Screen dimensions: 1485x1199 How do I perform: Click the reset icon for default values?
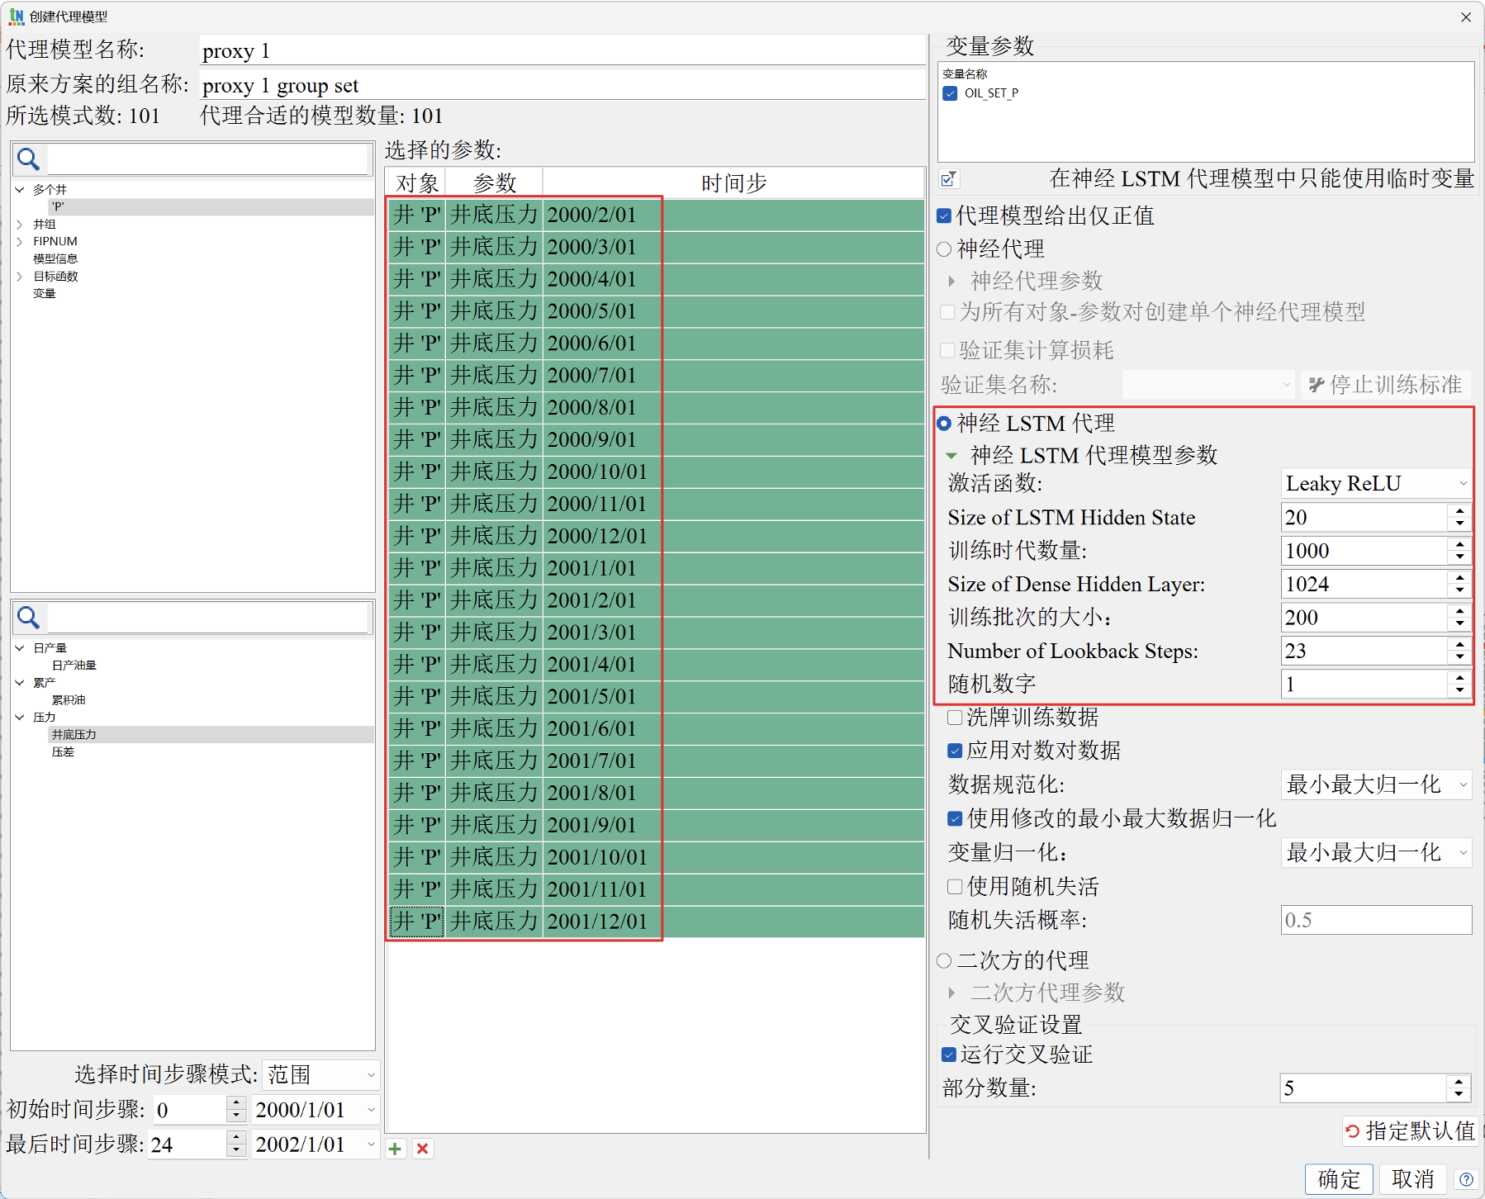(x=1352, y=1130)
